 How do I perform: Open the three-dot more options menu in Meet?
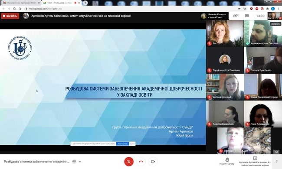coord(277,162)
